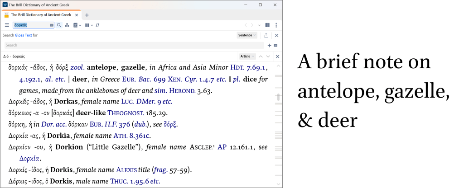Toggle keyboard icon inside the headword box
The height and width of the screenshot is (188, 464).
[x=51, y=25]
